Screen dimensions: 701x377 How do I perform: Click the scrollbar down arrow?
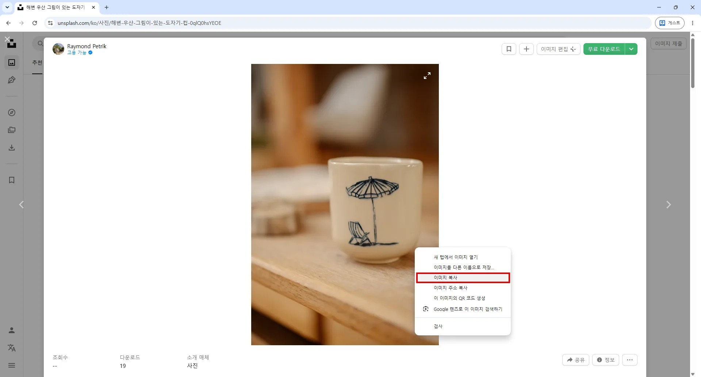[x=693, y=374]
